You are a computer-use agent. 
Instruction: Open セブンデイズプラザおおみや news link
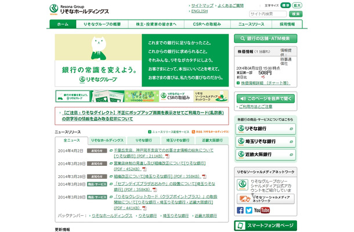point(164,187)
